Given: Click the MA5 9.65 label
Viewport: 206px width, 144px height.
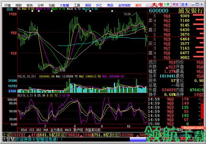Looking at the screenshot, I should 28,9.
